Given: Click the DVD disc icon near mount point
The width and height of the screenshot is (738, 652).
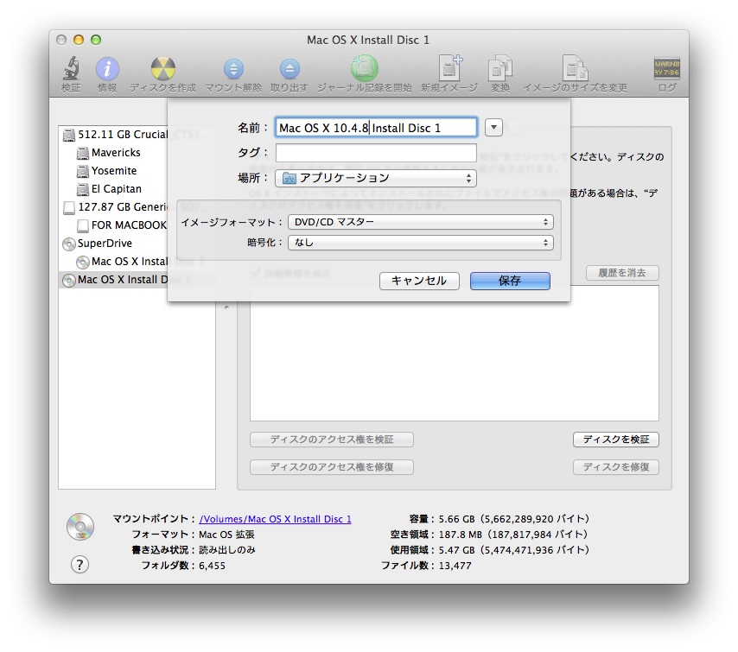Looking at the screenshot, I should pos(80,527).
